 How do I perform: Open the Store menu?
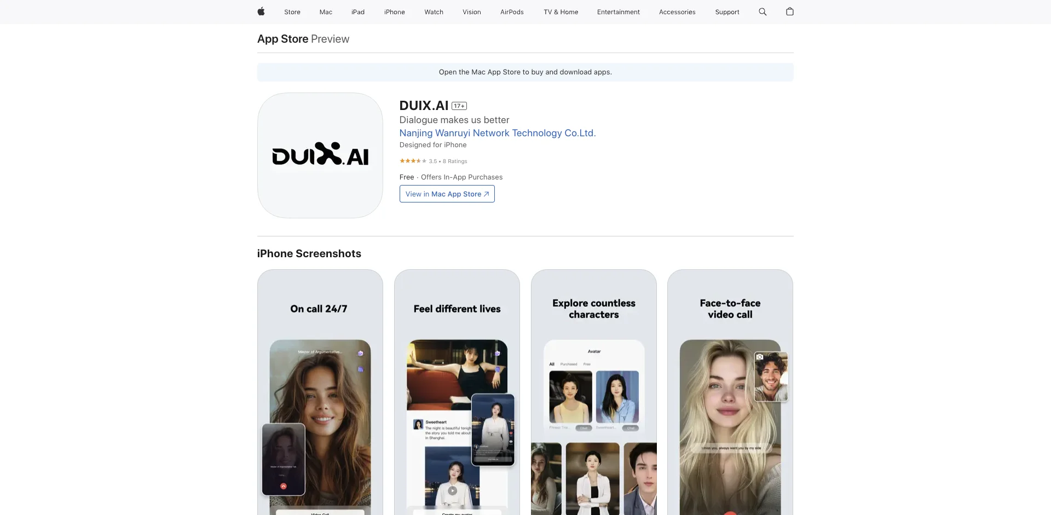[292, 12]
